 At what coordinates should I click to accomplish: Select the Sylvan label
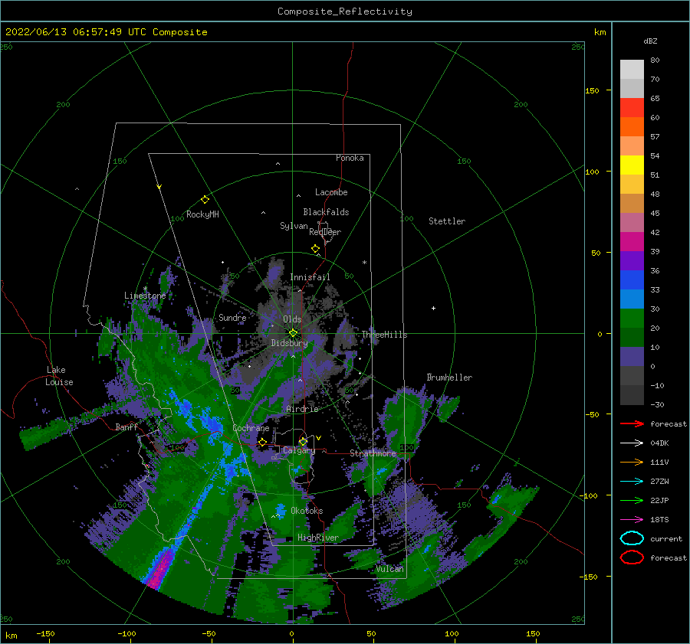click(x=294, y=226)
